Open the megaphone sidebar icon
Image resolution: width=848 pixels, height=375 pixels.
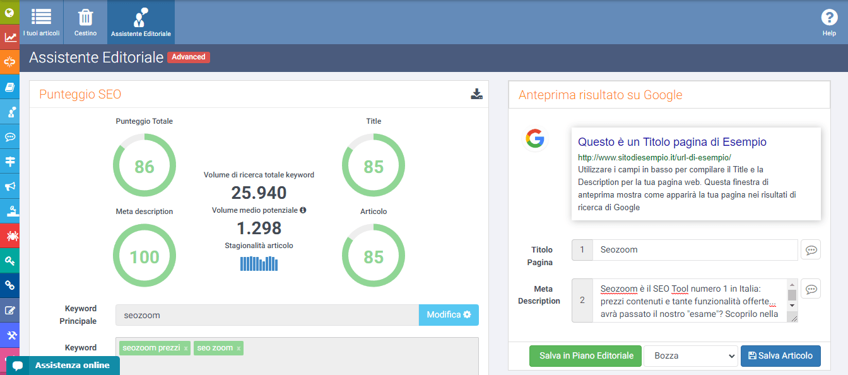coord(10,186)
